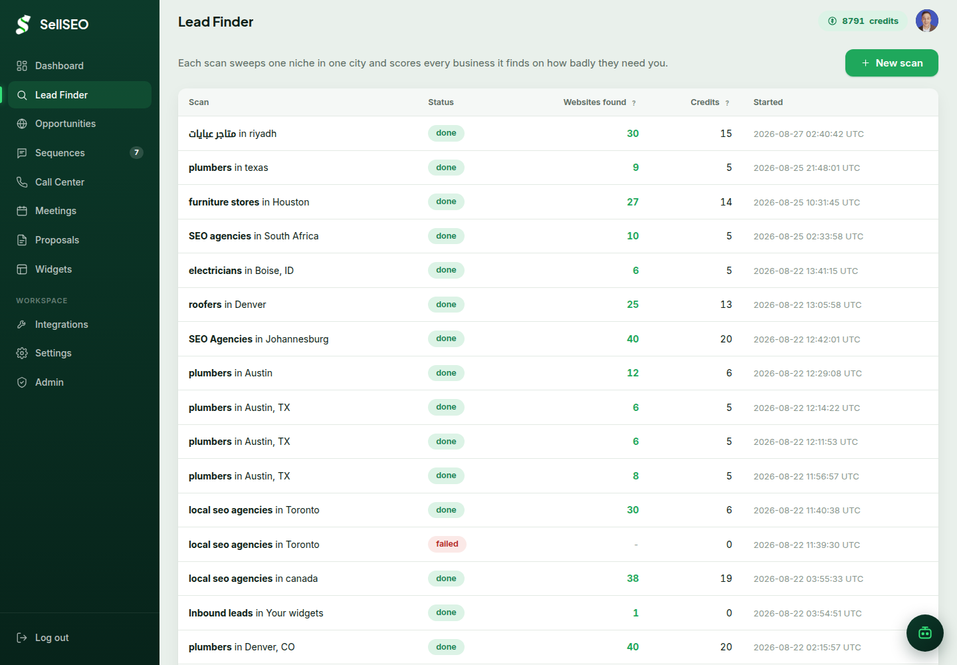The image size is (957, 665).
Task: Click websites found 38 for canada scan
Action: (633, 579)
